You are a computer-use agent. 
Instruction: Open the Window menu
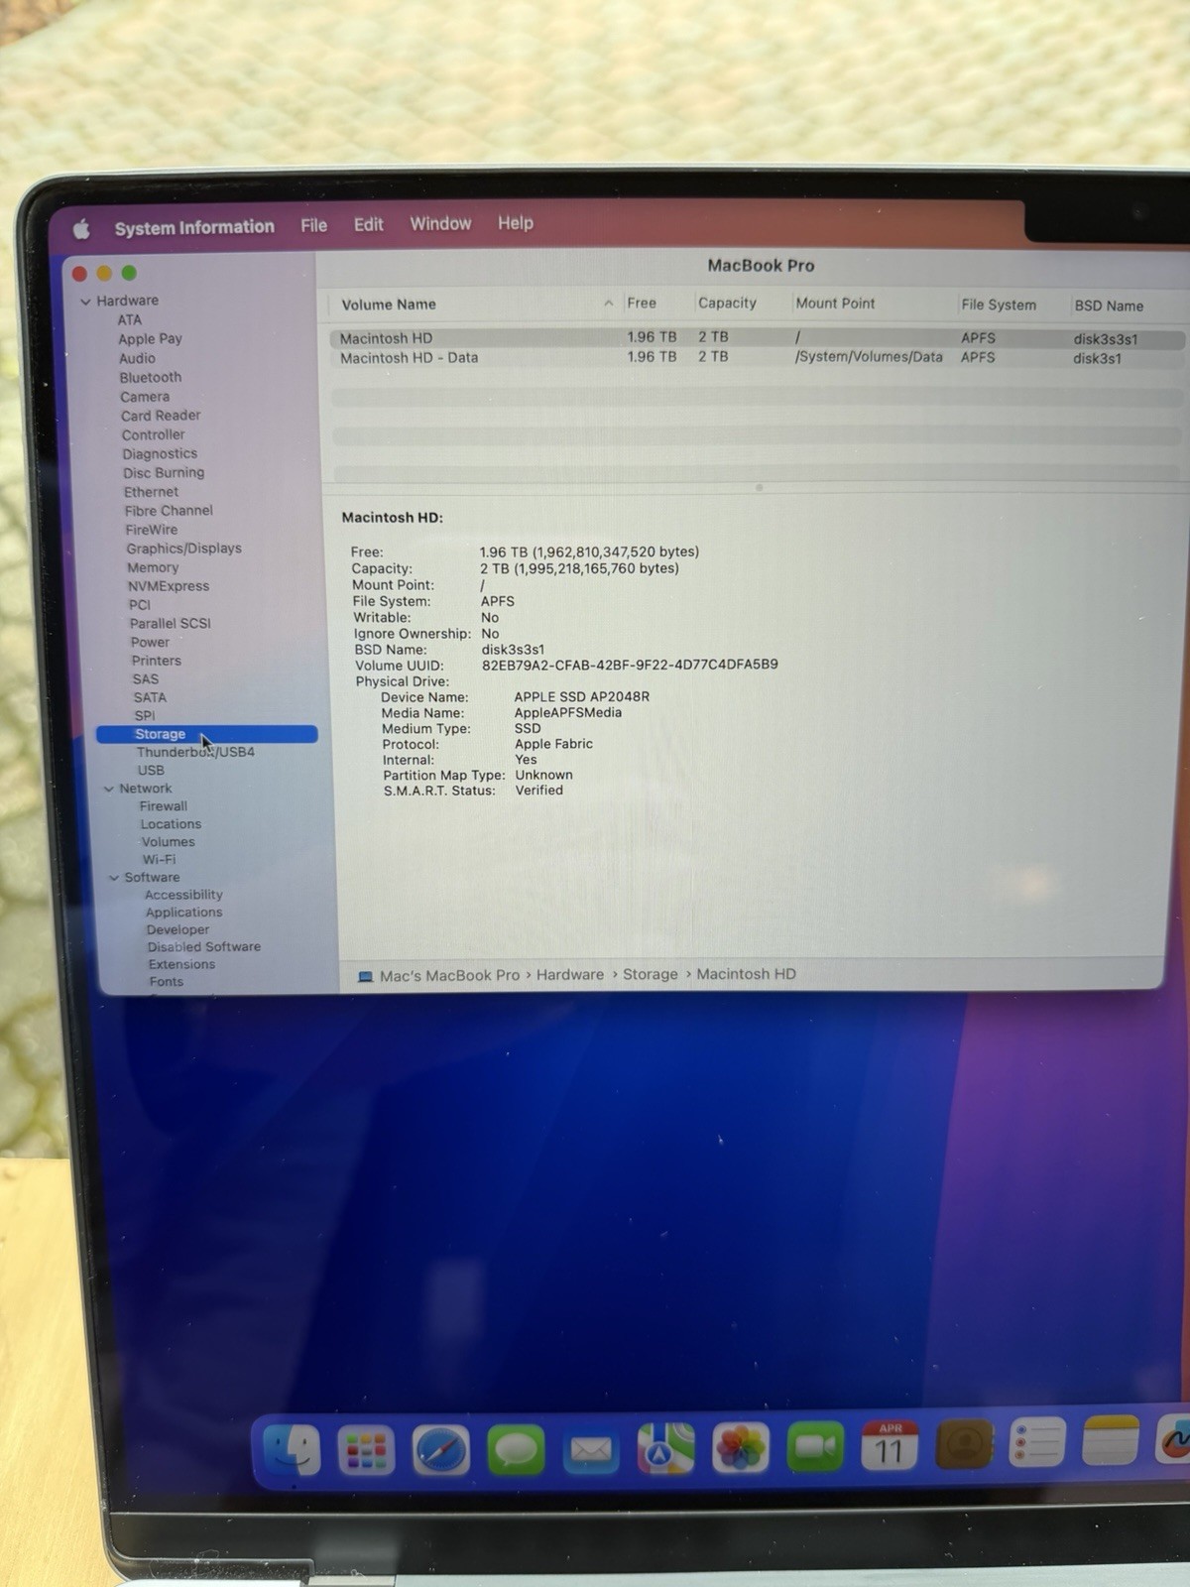click(x=441, y=223)
